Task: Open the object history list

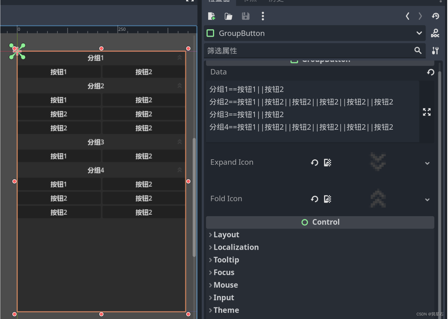Action: [435, 16]
